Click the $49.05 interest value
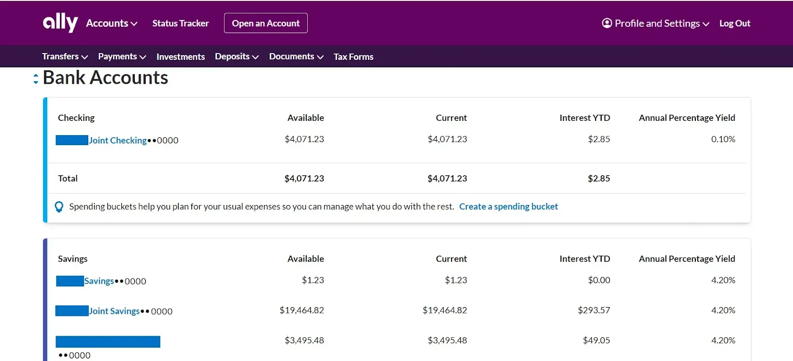This screenshot has height=361, width=793. [597, 341]
